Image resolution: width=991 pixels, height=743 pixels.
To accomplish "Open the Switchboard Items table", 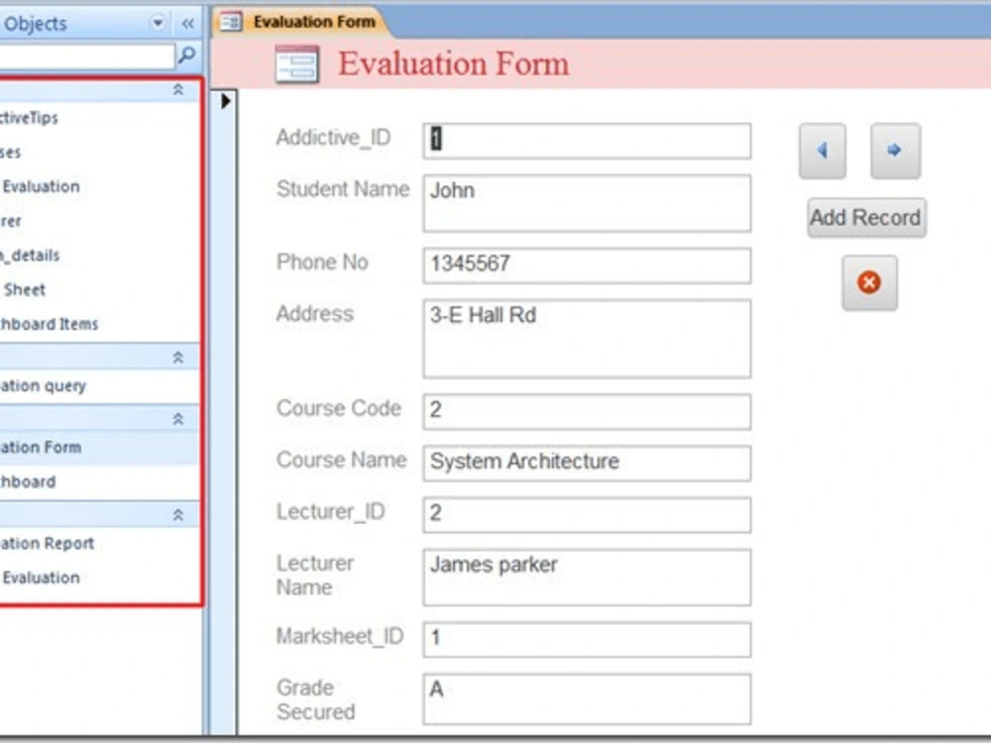I will 99,324.
